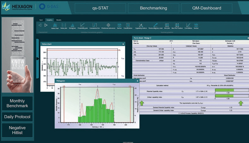Click inside the Value chart line plot
249x143 pixels.
pyautogui.click(x=83, y=67)
